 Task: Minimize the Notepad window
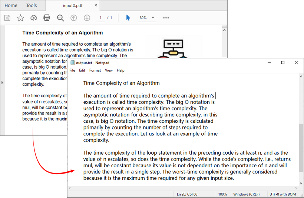(x=269, y=63)
